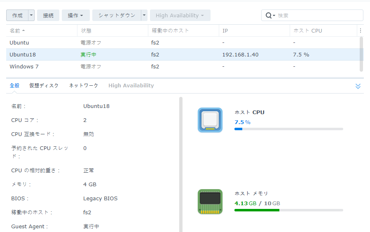370x232 pixels.
Task: Click the vertical scrollbar of the VM list
Action: (361, 54)
